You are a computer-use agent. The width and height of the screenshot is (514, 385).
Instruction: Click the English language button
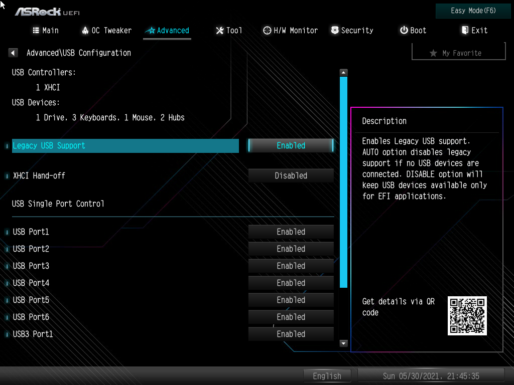point(327,376)
